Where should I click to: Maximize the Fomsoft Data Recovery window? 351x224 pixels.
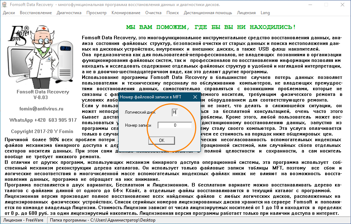point(326,5)
